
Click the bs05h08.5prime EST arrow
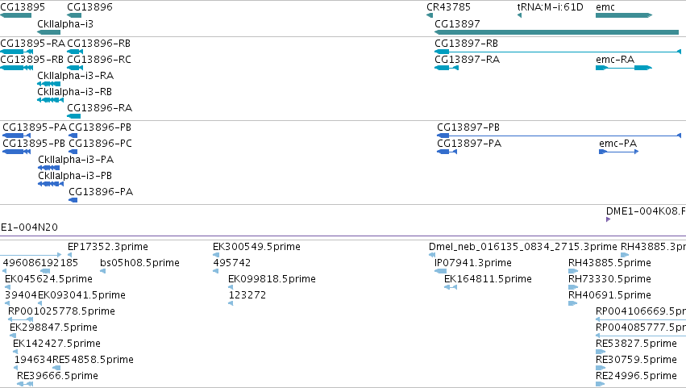(x=103, y=271)
